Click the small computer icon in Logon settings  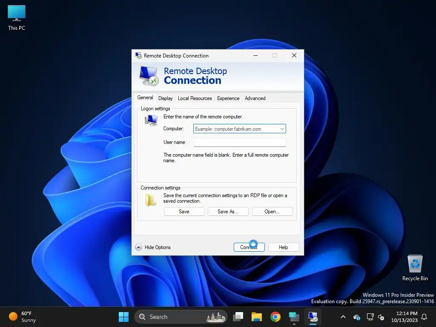pyautogui.click(x=151, y=120)
